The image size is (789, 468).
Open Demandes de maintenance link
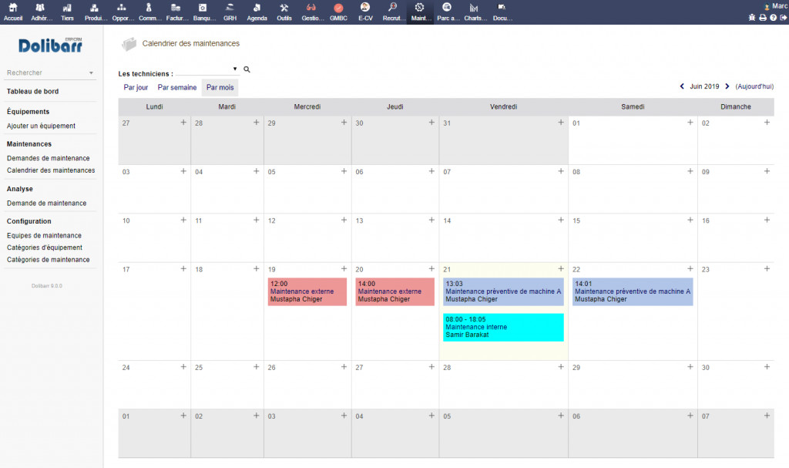(48, 158)
